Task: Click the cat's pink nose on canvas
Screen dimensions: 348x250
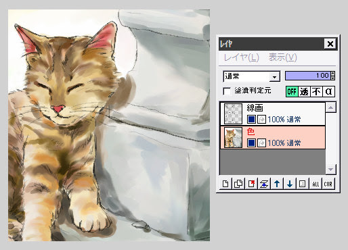Action: coord(58,109)
